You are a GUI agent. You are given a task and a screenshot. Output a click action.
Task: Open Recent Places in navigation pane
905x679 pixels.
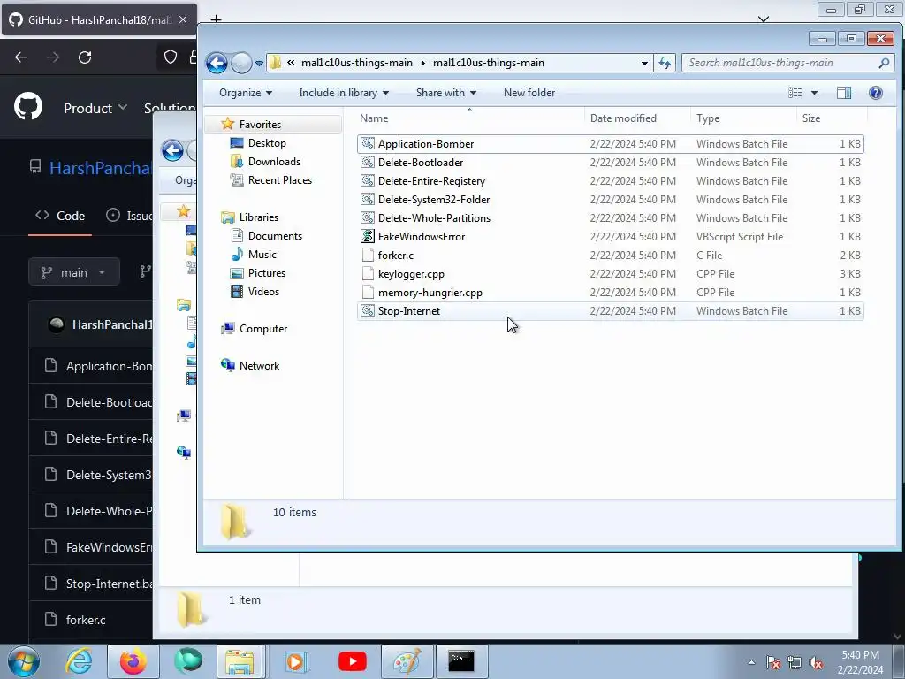point(280,180)
